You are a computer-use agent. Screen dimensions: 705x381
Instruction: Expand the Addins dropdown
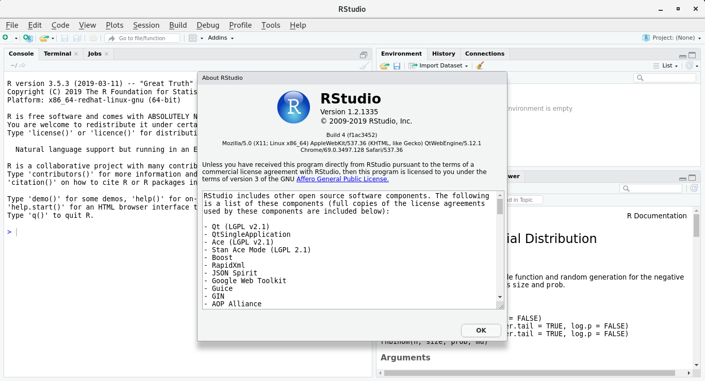coord(220,38)
